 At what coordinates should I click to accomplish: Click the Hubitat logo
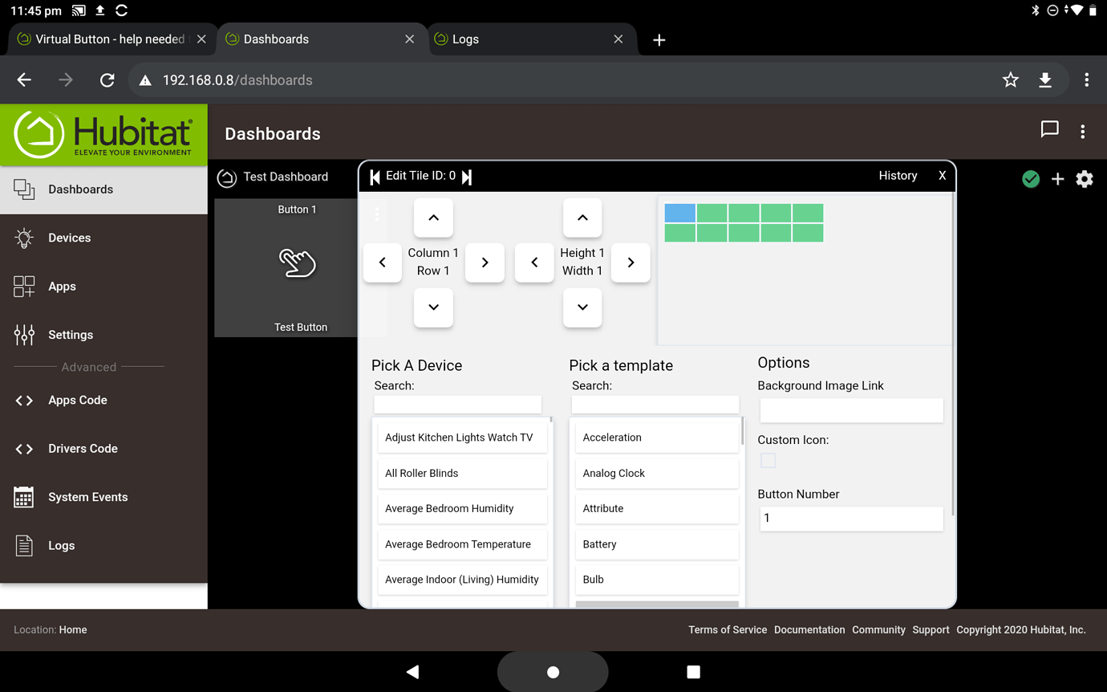pyautogui.click(x=103, y=134)
